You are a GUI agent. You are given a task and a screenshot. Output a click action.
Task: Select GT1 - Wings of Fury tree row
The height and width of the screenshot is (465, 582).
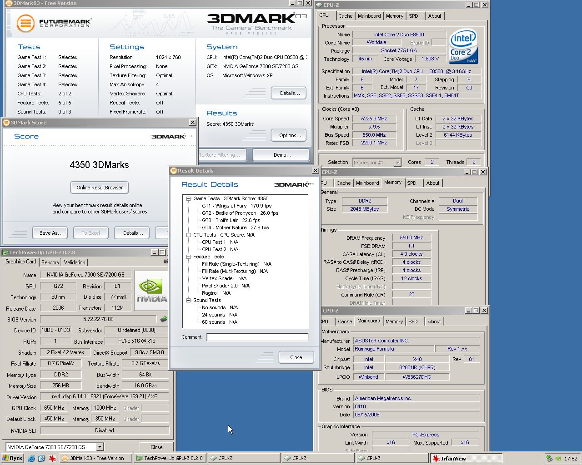tap(236, 206)
